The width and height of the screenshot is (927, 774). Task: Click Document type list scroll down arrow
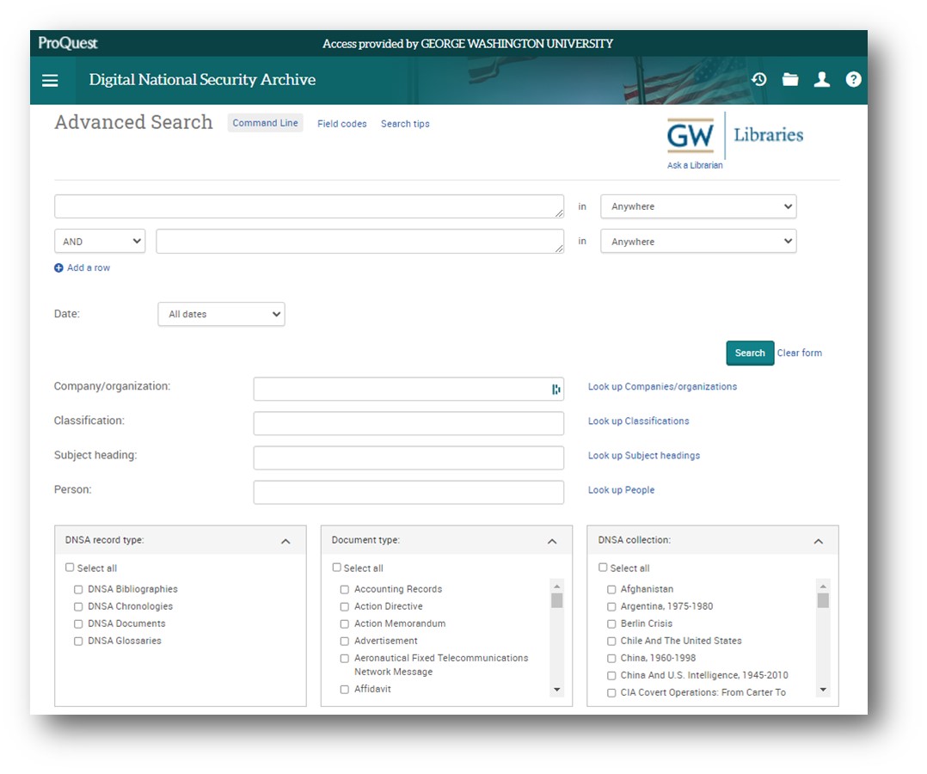[556, 690]
